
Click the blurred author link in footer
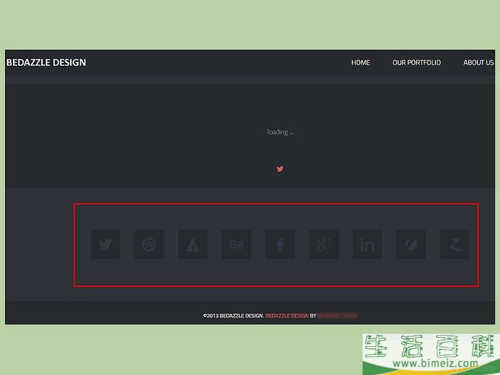[x=337, y=316]
